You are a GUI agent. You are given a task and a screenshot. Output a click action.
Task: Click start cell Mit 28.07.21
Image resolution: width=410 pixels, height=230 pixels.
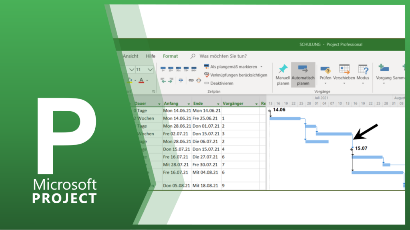tap(177, 165)
